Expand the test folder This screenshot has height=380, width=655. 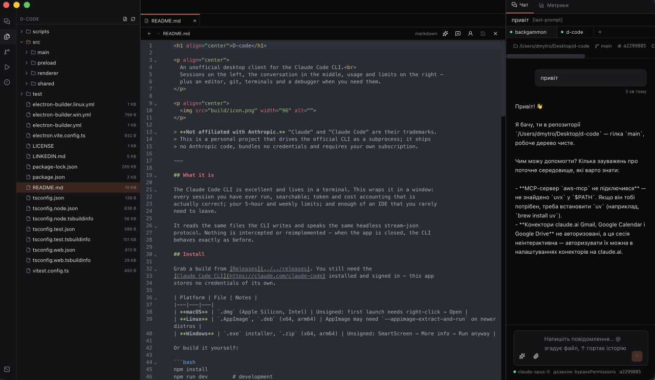(x=21, y=94)
